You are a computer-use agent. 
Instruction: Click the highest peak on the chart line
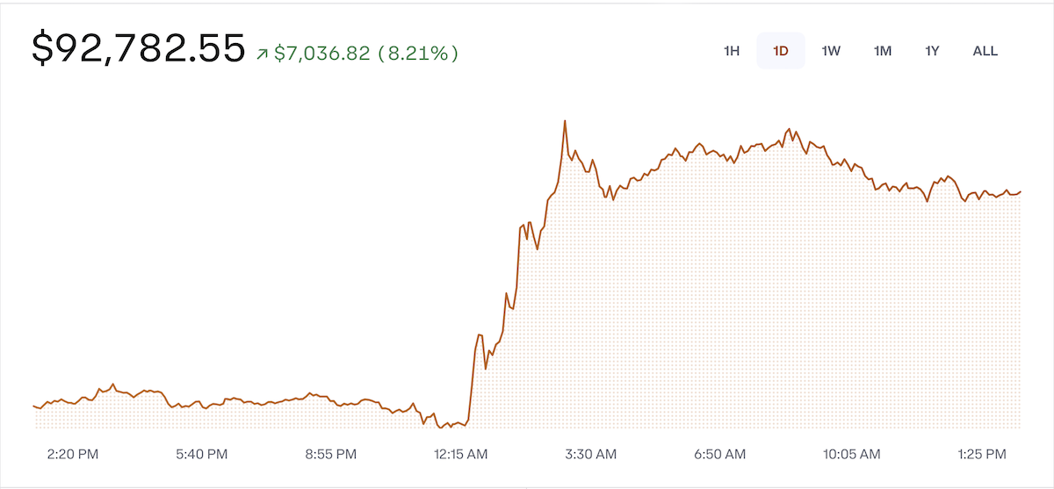(565, 121)
